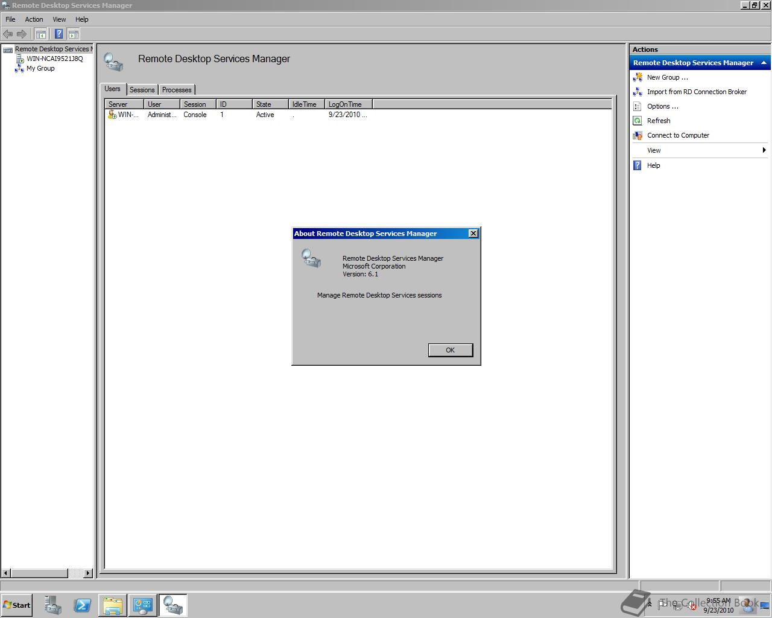Click the Help action icon in Actions pane
This screenshot has height=618, width=772.
(x=638, y=165)
